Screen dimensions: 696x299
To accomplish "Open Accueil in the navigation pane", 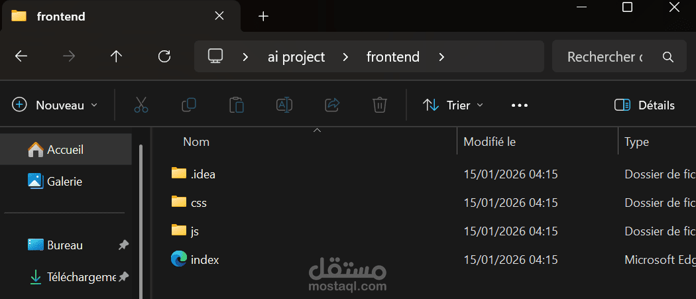I will (x=64, y=150).
